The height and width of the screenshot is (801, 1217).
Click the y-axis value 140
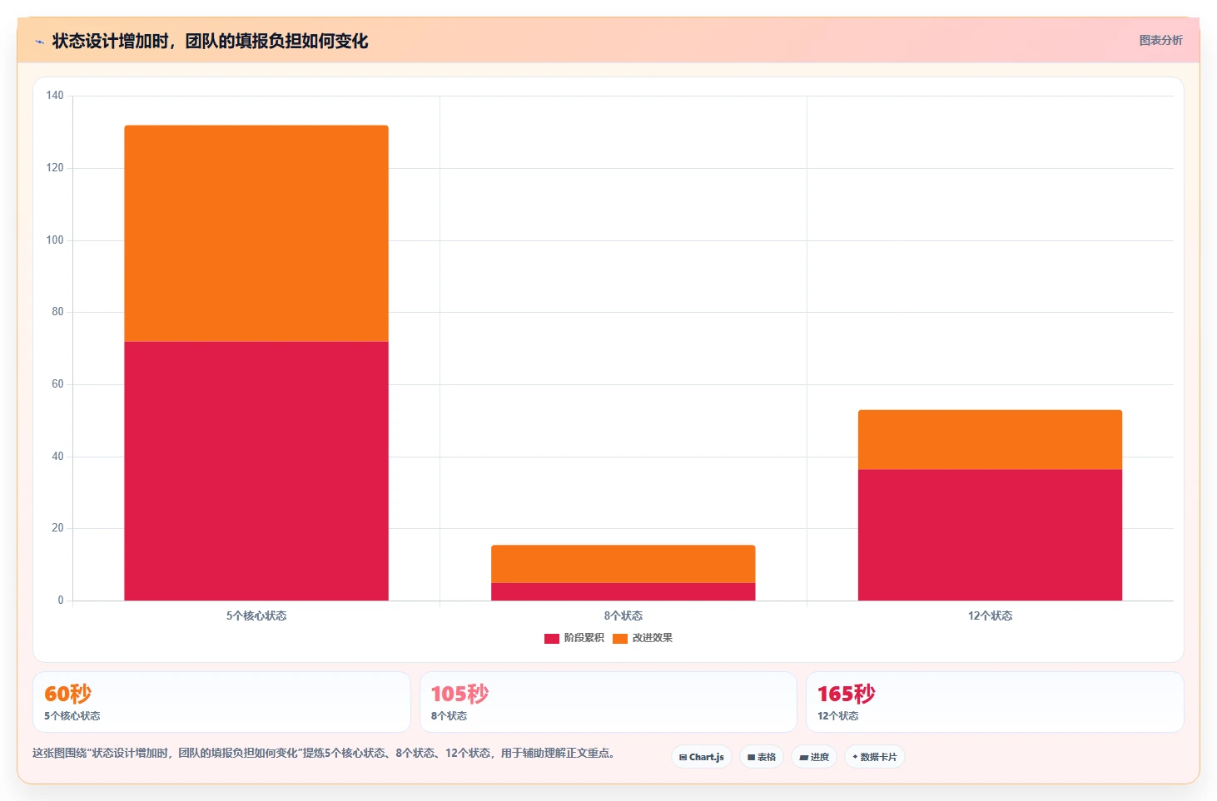[x=55, y=96]
